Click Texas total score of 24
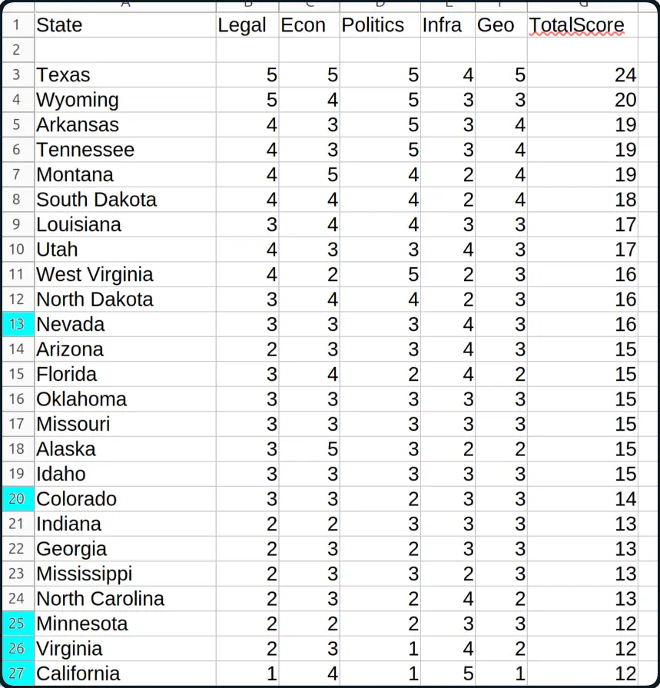 (582, 75)
